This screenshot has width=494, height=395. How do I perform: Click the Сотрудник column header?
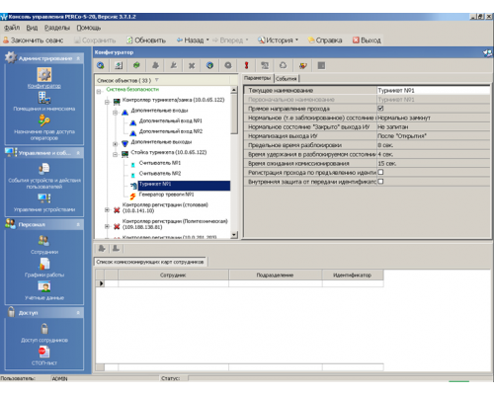coord(173,275)
